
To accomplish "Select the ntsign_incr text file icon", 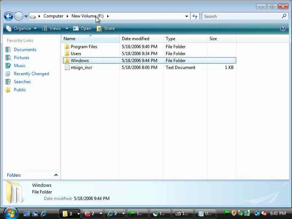I will 67,68.
